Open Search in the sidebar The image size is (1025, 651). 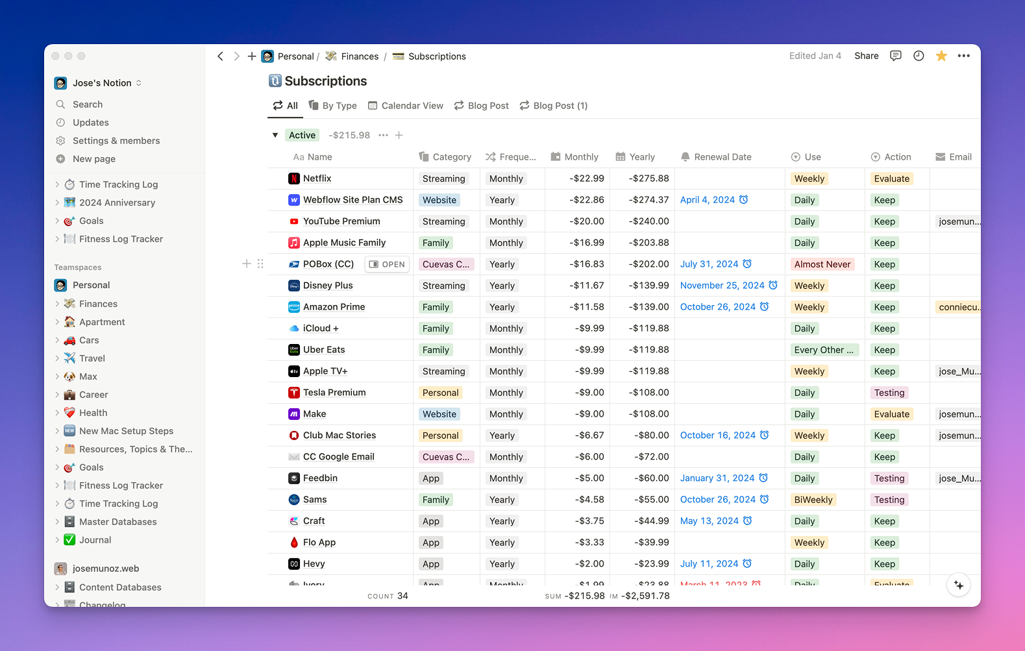point(88,104)
